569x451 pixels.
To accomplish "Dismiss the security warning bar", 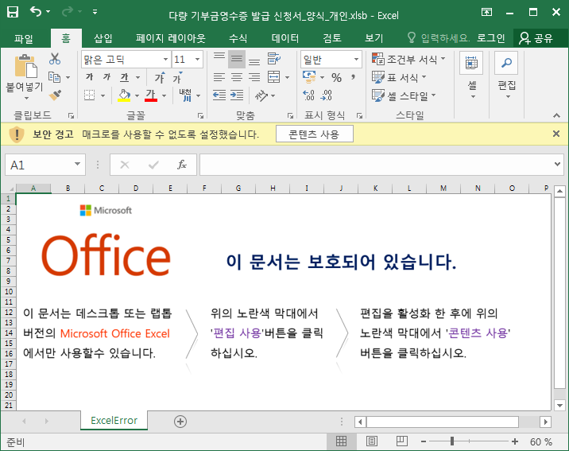I will point(556,134).
